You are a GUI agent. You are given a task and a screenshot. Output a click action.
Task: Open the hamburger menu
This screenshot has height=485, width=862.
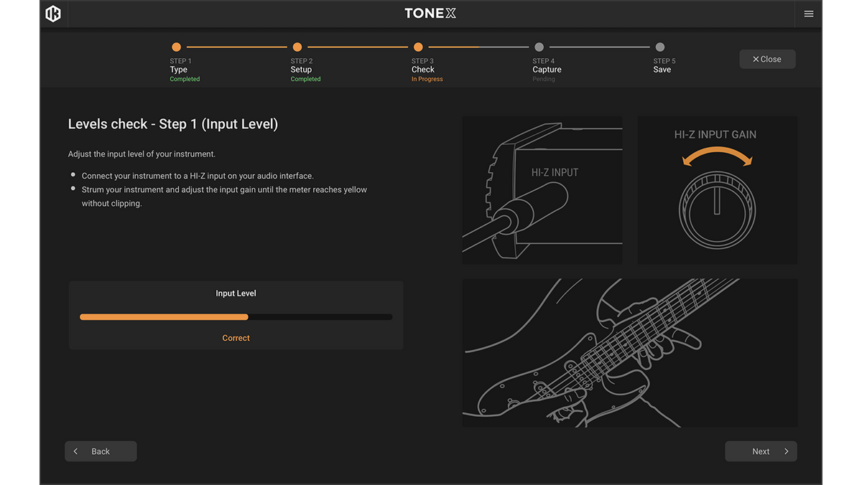[x=809, y=14]
